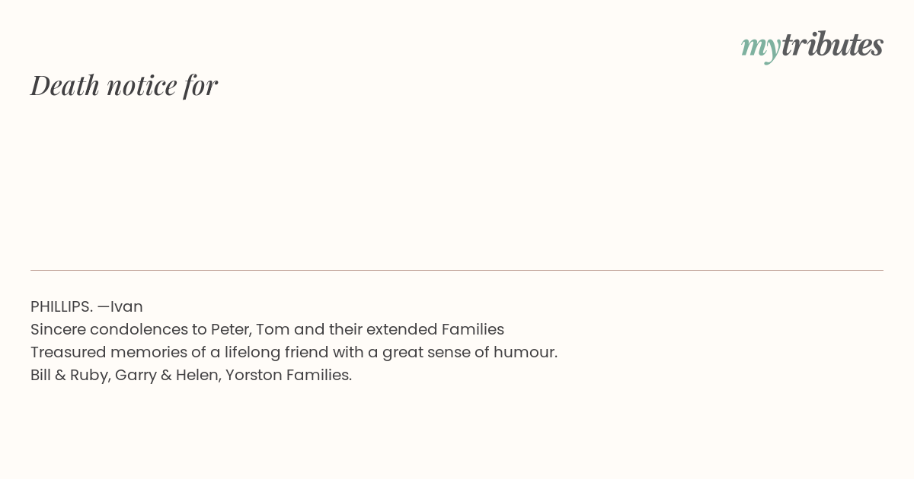
Task: Click the PHILLIPS. —Ivan name line
Action: (87, 306)
